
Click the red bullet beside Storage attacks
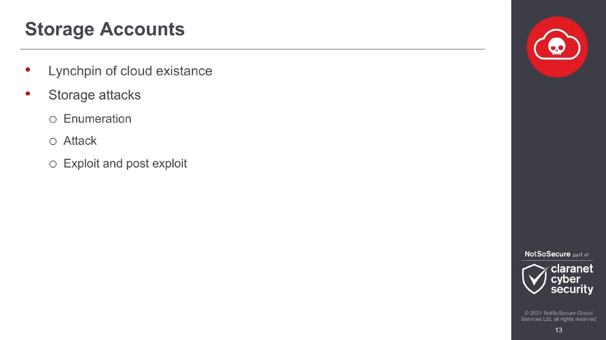tap(28, 94)
